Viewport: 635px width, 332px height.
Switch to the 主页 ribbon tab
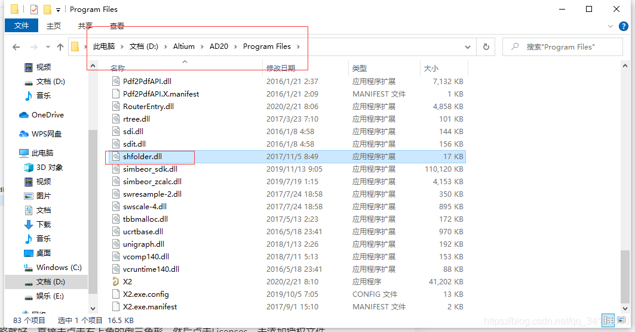[x=53, y=26]
